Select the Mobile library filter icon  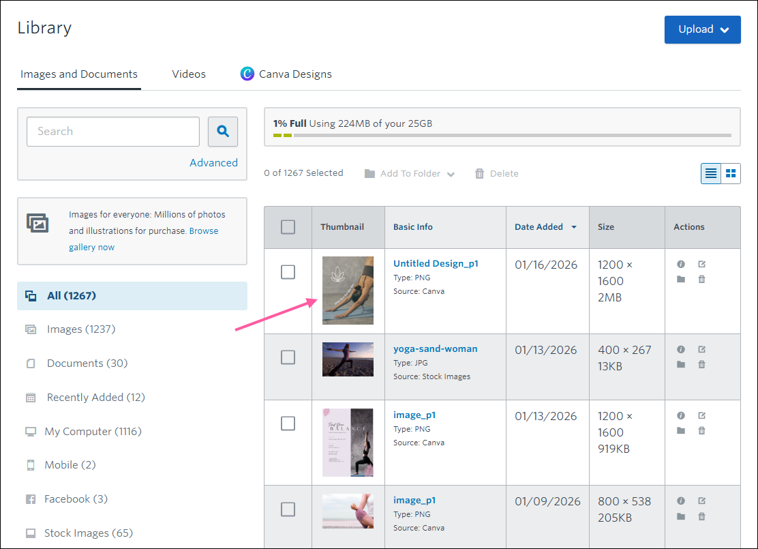click(30, 464)
